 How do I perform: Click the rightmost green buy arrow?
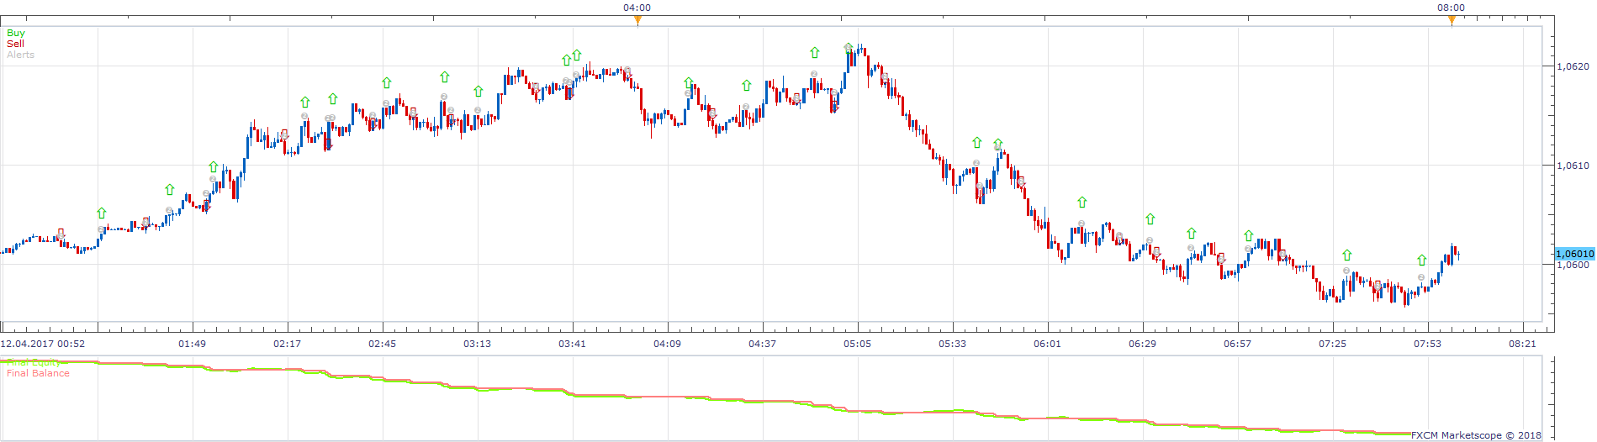click(x=1421, y=260)
